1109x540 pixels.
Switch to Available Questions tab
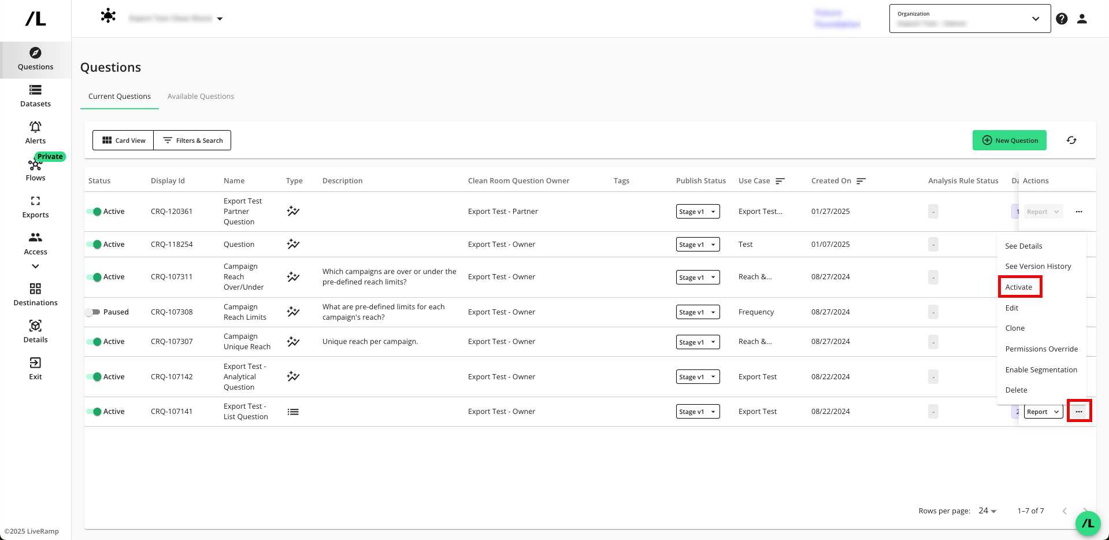[x=201, y=97]
